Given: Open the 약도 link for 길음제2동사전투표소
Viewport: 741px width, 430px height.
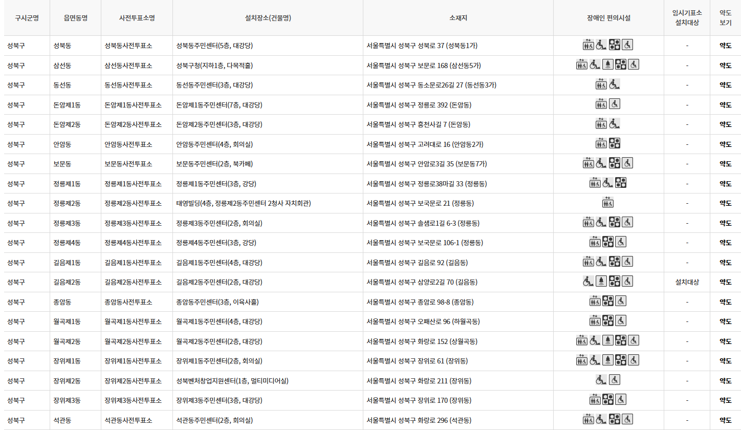Looking at the screenshot, I should pyautogui.click(x=727, y=281).
